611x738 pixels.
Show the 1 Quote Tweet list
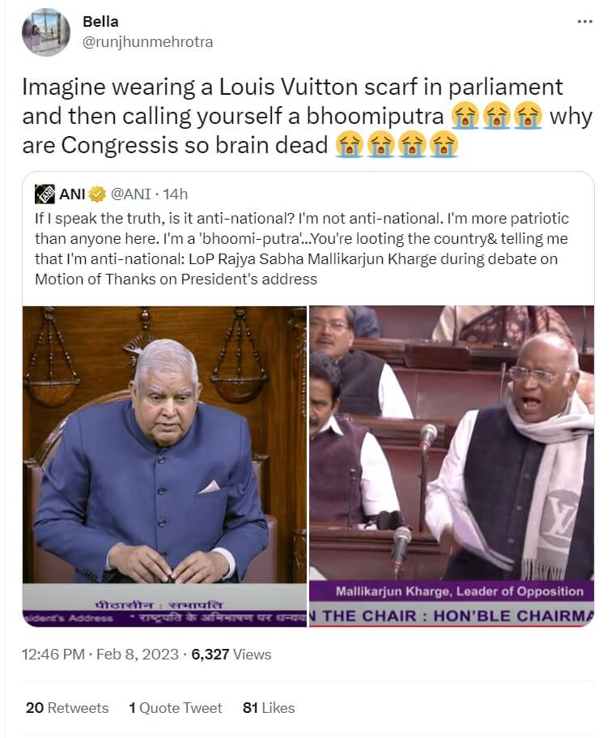[176, 708]
